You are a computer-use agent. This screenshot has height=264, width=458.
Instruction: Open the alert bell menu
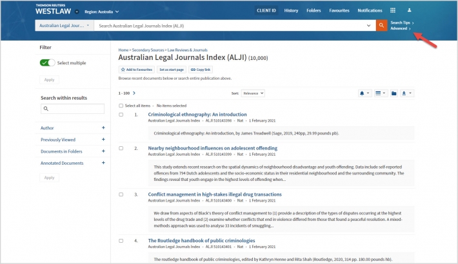coord(364,93)
